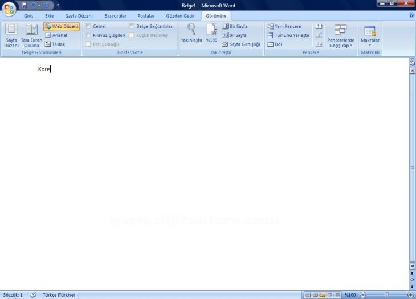Click Türkçe (Türkiye) language in status bar
Viewport: 416px width, 299px height.
59,295
